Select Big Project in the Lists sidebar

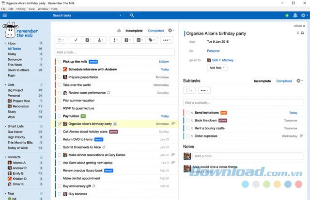pyautogui.click(x=15, y=90)
